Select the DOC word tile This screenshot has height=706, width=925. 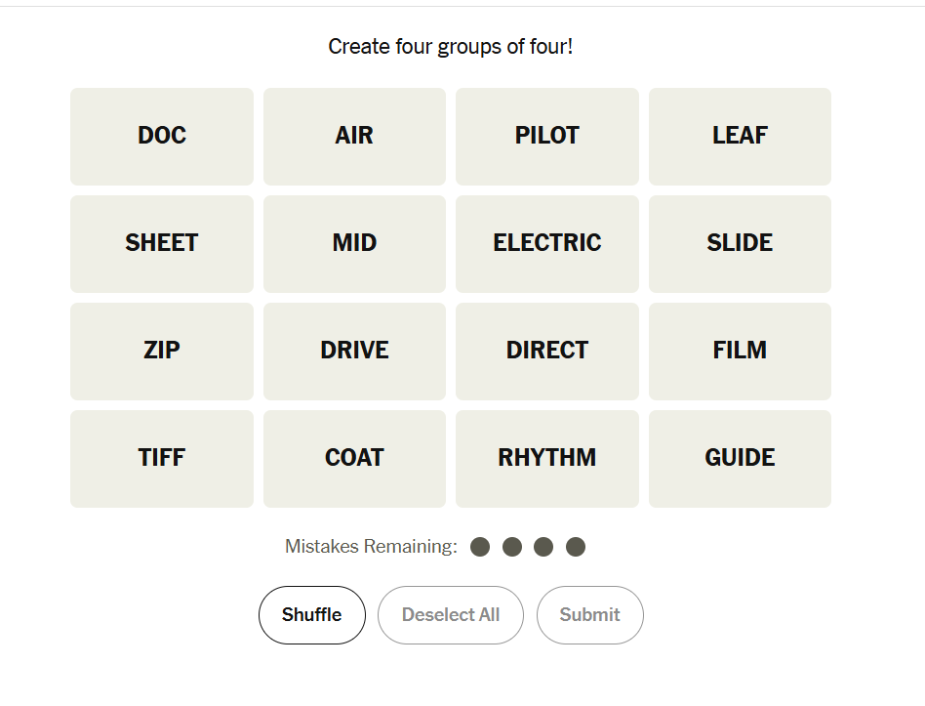(x=162, y=137)
